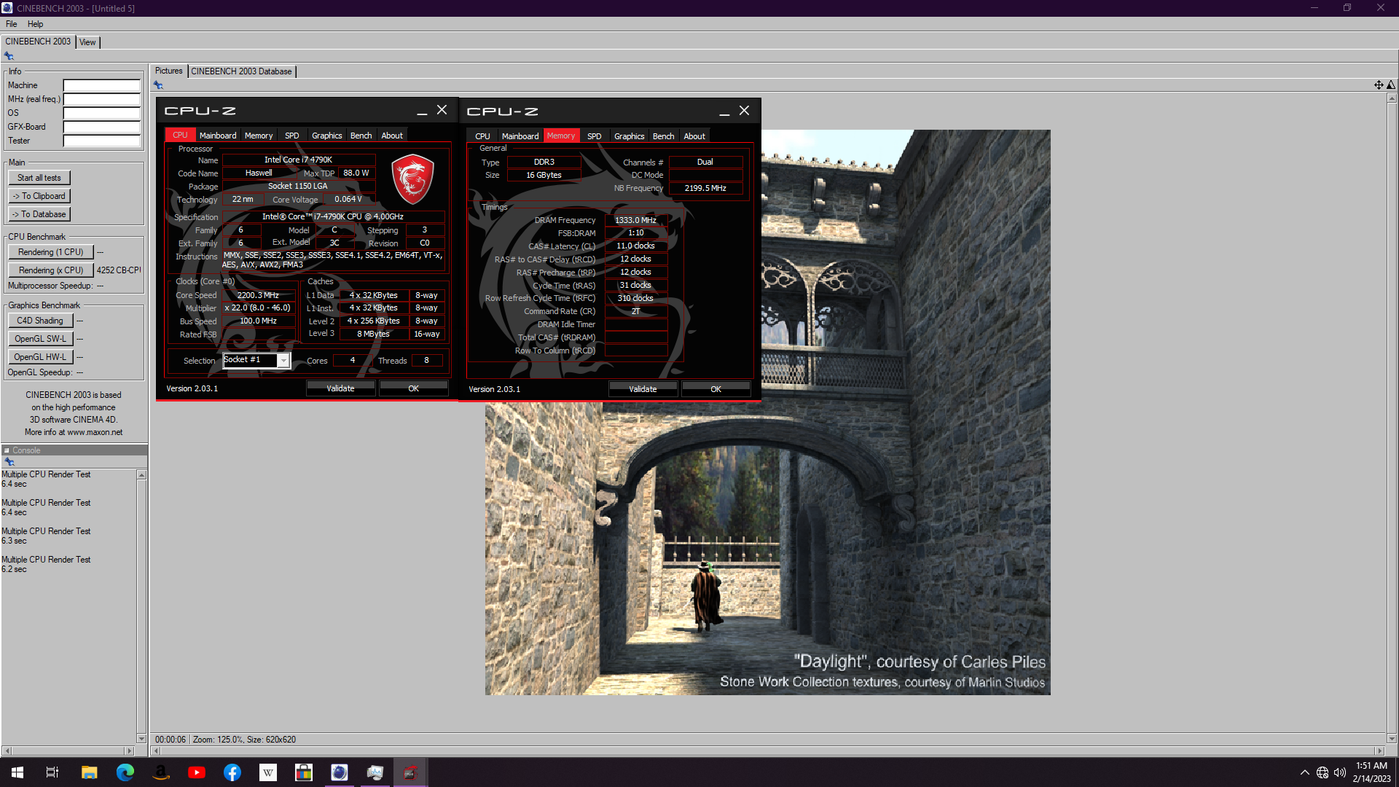This screenshot has height=787, width=1399.
Task: Open Windows Start menu
Action: pyautogui.click(x=17, y=772)
